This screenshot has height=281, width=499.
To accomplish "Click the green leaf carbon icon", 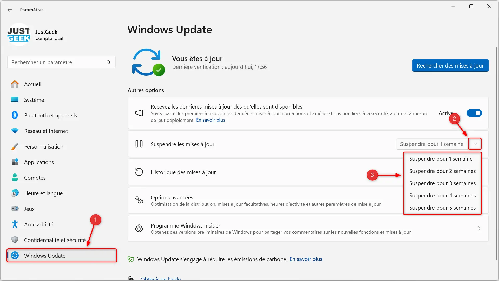I will click(131, 259).
